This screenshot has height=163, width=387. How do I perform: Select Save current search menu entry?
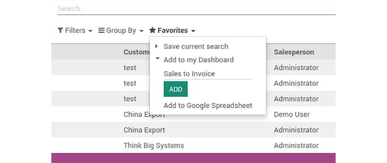coord(196,47)
